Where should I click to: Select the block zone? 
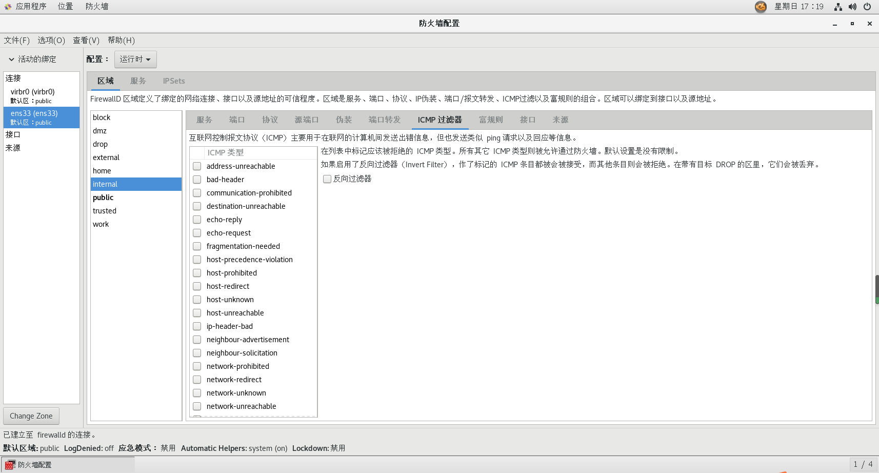[x=136, y=117]
